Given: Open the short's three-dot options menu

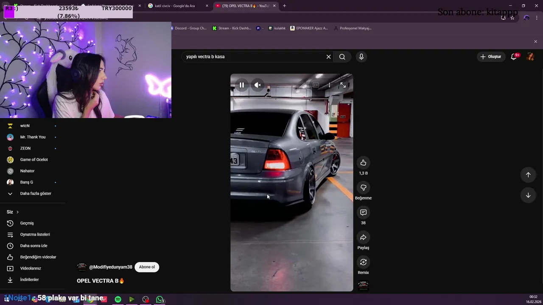Looking at the screenshot, I should (x=329, y=85).
